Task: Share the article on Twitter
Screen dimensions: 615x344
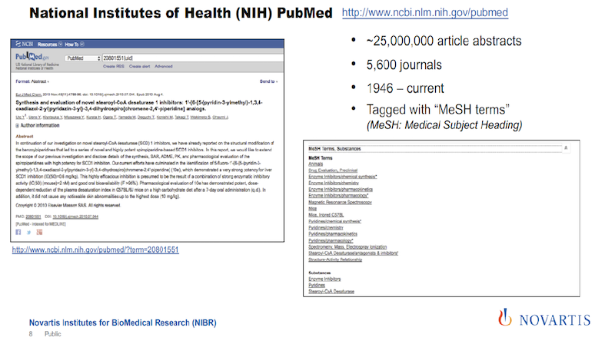Action: click(x=28, y=233)
